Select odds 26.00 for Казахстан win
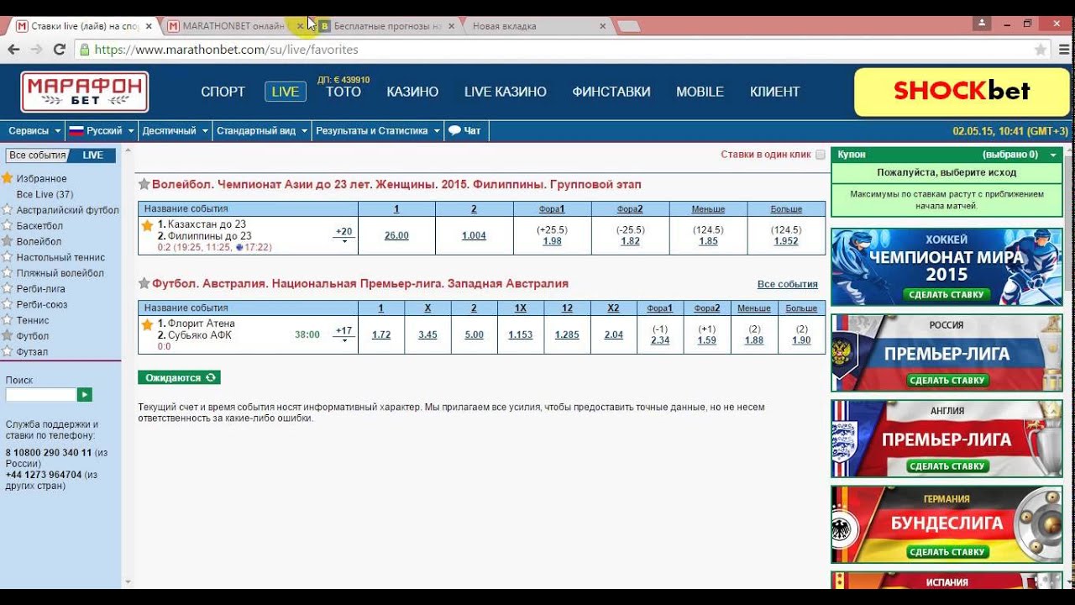1075x605 pixels. pyautogui.click(x=396, y=235)
